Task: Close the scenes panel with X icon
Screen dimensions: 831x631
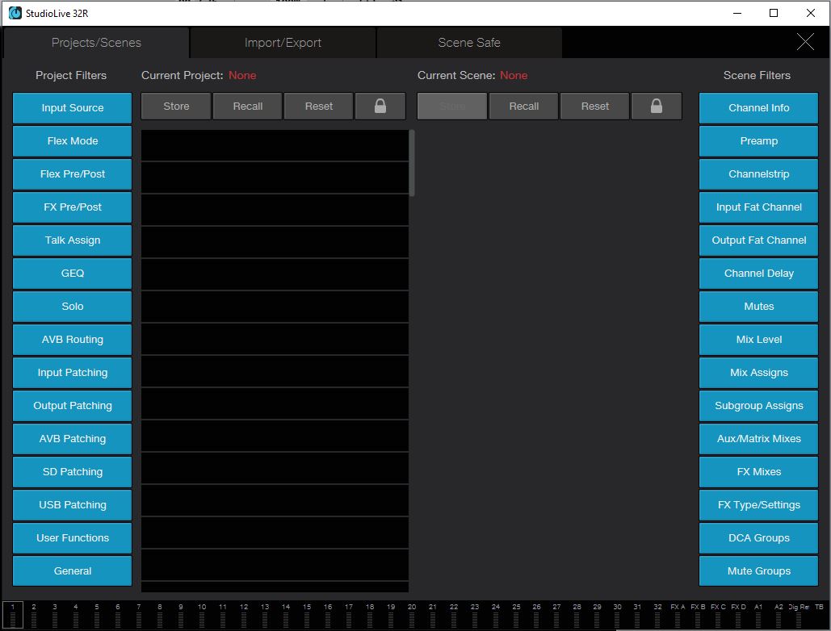Action: click(805, 42)
